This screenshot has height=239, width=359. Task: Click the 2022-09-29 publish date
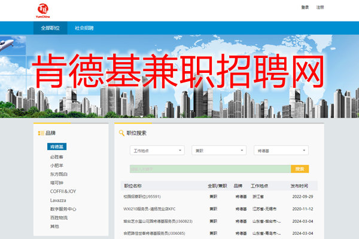302,197
